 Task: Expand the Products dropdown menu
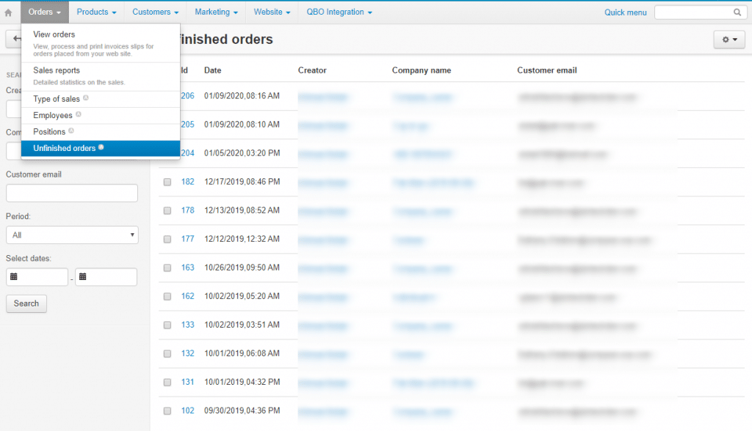pyautogui.click(x=96, y=12)
